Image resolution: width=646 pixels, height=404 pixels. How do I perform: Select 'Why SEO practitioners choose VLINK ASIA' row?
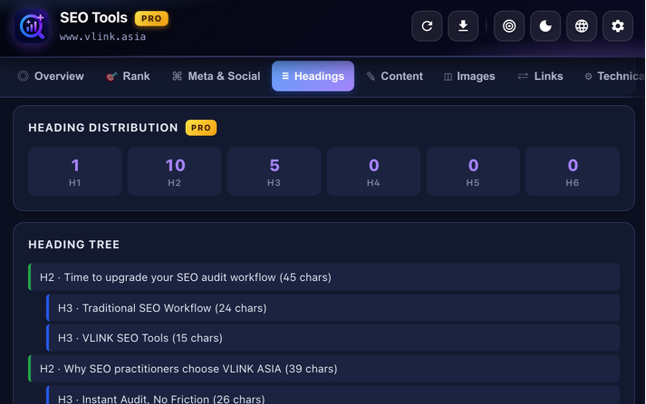point(324,369)
